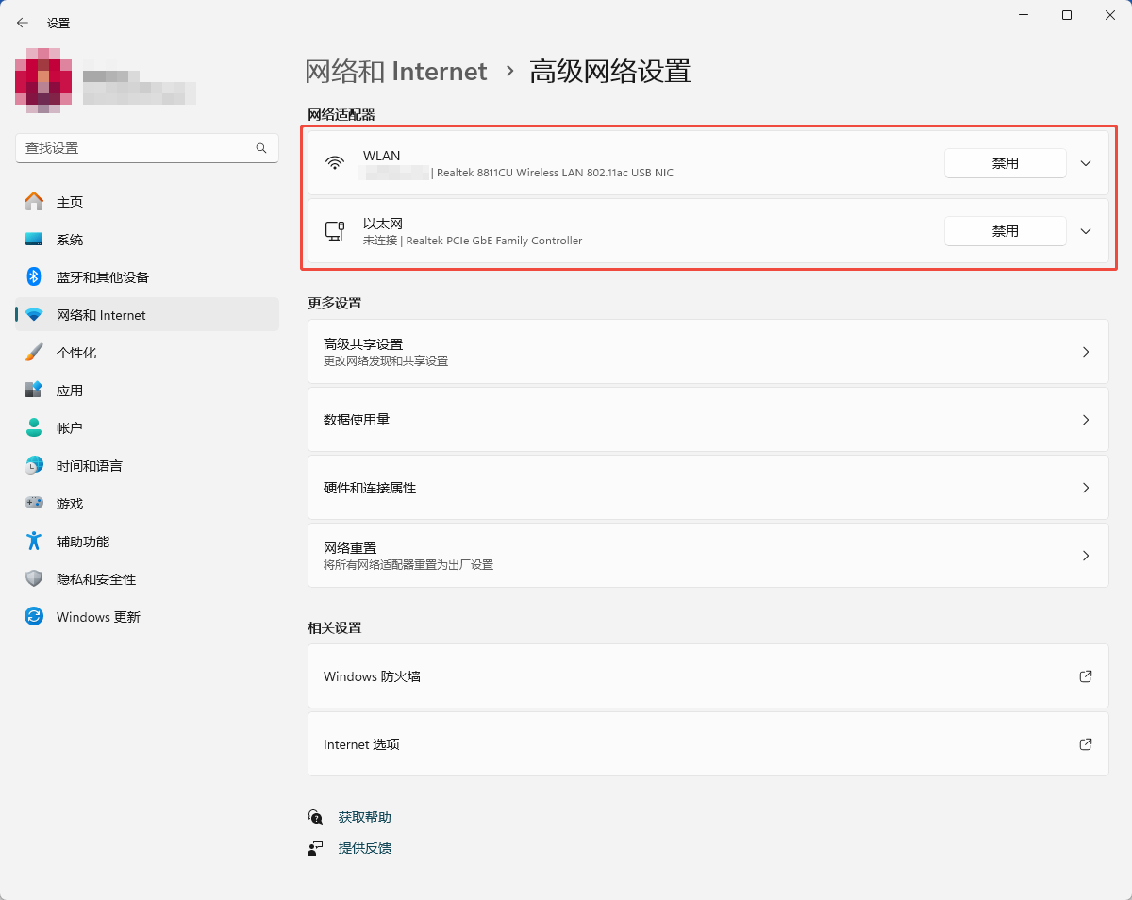Open Windows 更新 section
The width and height of the screenshot is (1132, 900).
tap(147, 617)
